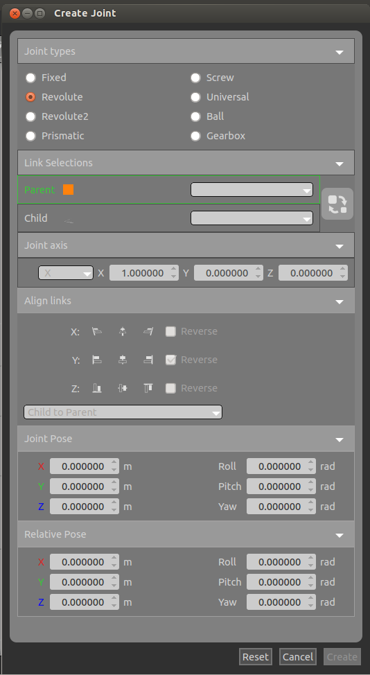Open the Parent link dropdown
Screen dimensions: 370x675
(252, 190)
